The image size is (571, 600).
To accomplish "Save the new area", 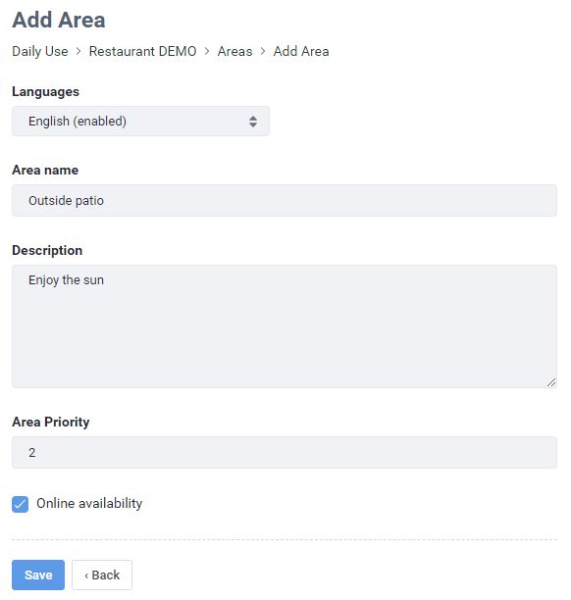I will click(38, 575).
